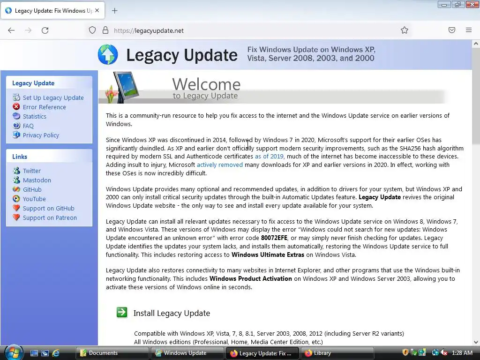Image resolution: width=480 pixels, height=360 pixels.
Task: Click the Legacy Update globe logo
Action: click(108, 54)
